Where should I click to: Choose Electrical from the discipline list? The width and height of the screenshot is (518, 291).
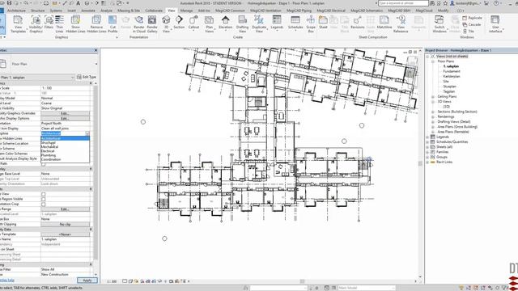point(65,151)
